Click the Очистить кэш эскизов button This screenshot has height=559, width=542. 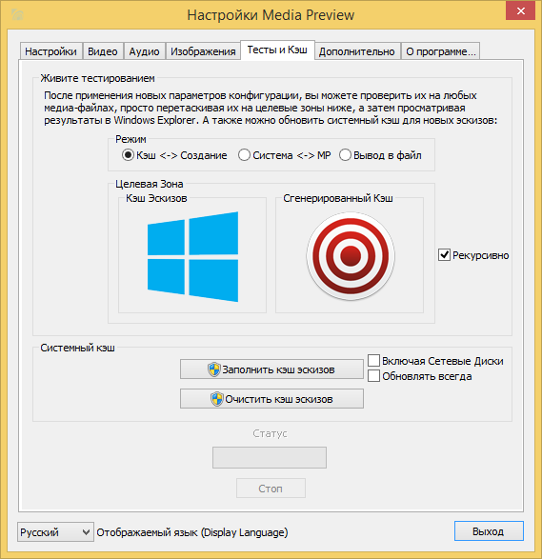(271, 399)
